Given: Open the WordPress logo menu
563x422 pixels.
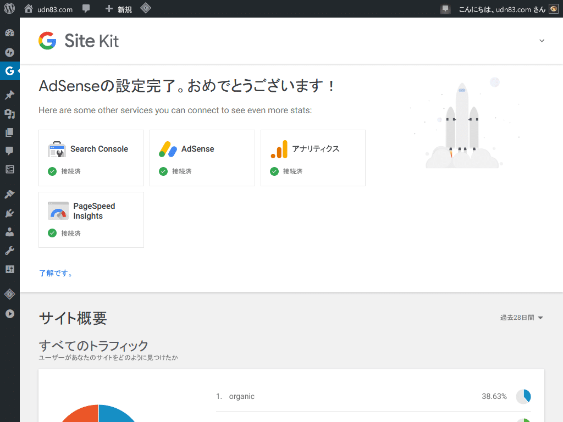Looking at the screenshot, I should (9, 8).
